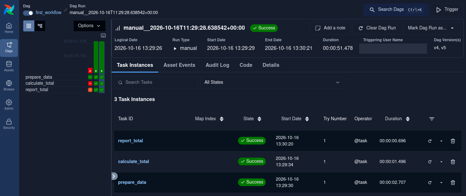Select the failed red run bar
The image size is (466, 196).
(x=90, y=70)
